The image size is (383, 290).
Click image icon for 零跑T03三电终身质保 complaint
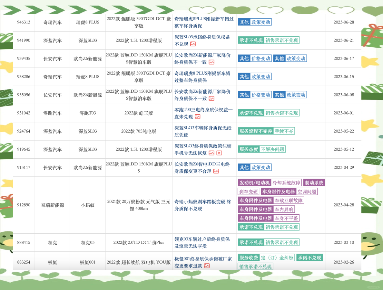[198, 117]
